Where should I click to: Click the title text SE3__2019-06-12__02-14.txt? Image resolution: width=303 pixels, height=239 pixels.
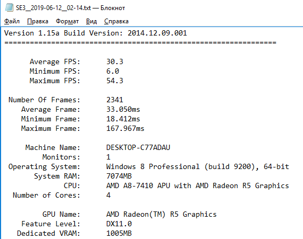53,8
